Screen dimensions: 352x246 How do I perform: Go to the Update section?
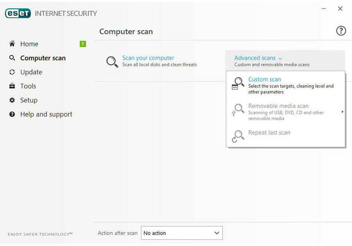pyautogui.click(x=31, y=72)
